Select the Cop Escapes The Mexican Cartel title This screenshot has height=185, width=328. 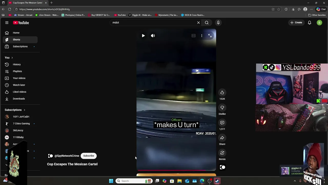point(72,164)
